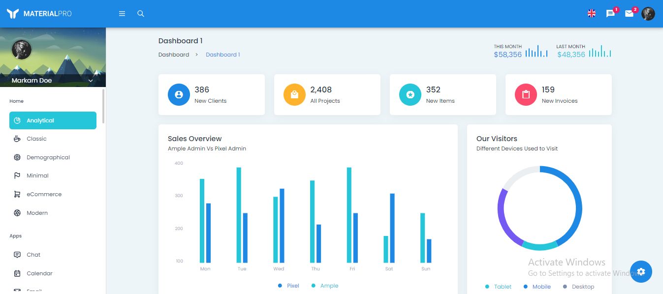Toggle the hamburger sidebar menu
This screenshot has height=294, width=663.
coord(122,14)
